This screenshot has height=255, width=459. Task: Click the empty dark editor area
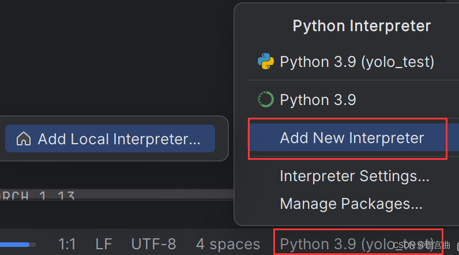click(x=115, y=58)
